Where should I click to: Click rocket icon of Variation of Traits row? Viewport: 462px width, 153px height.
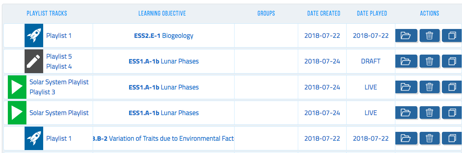point(34,139)
